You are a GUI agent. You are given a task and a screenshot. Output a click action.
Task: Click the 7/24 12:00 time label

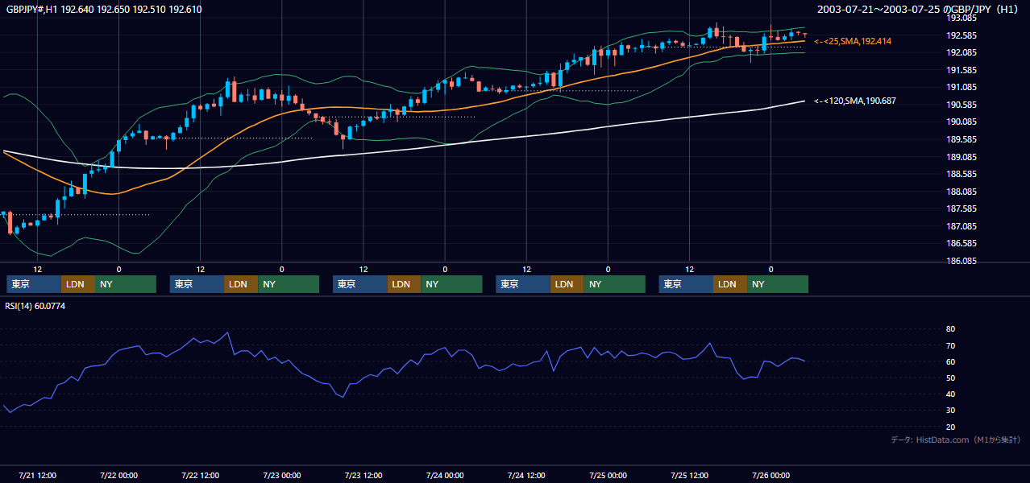[526, 475]
